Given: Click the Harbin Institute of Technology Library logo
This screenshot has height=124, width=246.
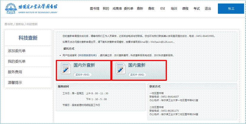Looking at the screenshot, I should coord(35,9).
